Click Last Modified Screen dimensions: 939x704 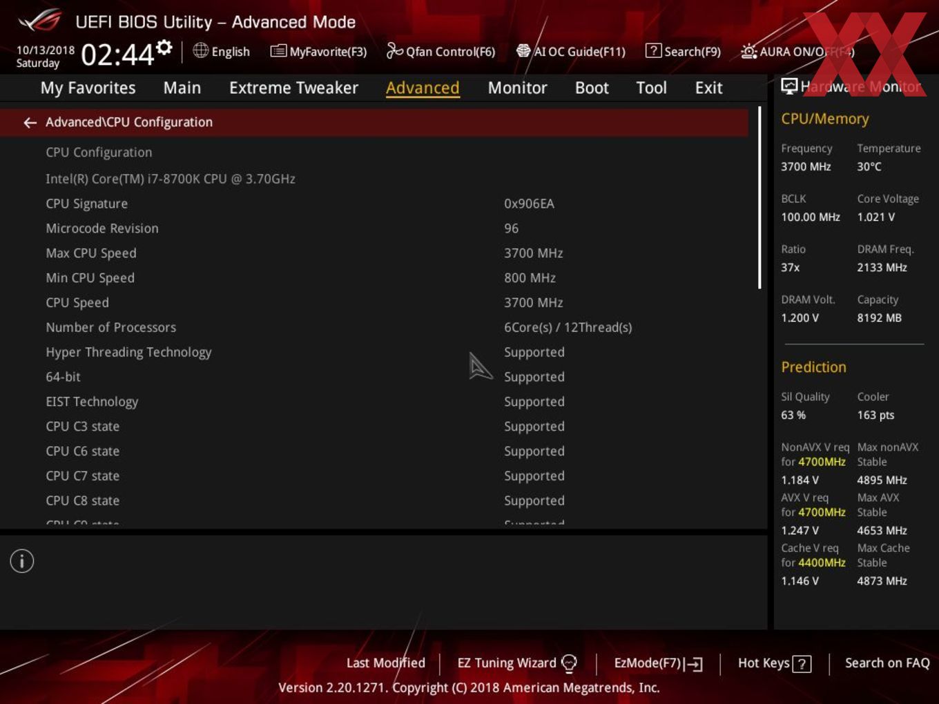[385, 663]
